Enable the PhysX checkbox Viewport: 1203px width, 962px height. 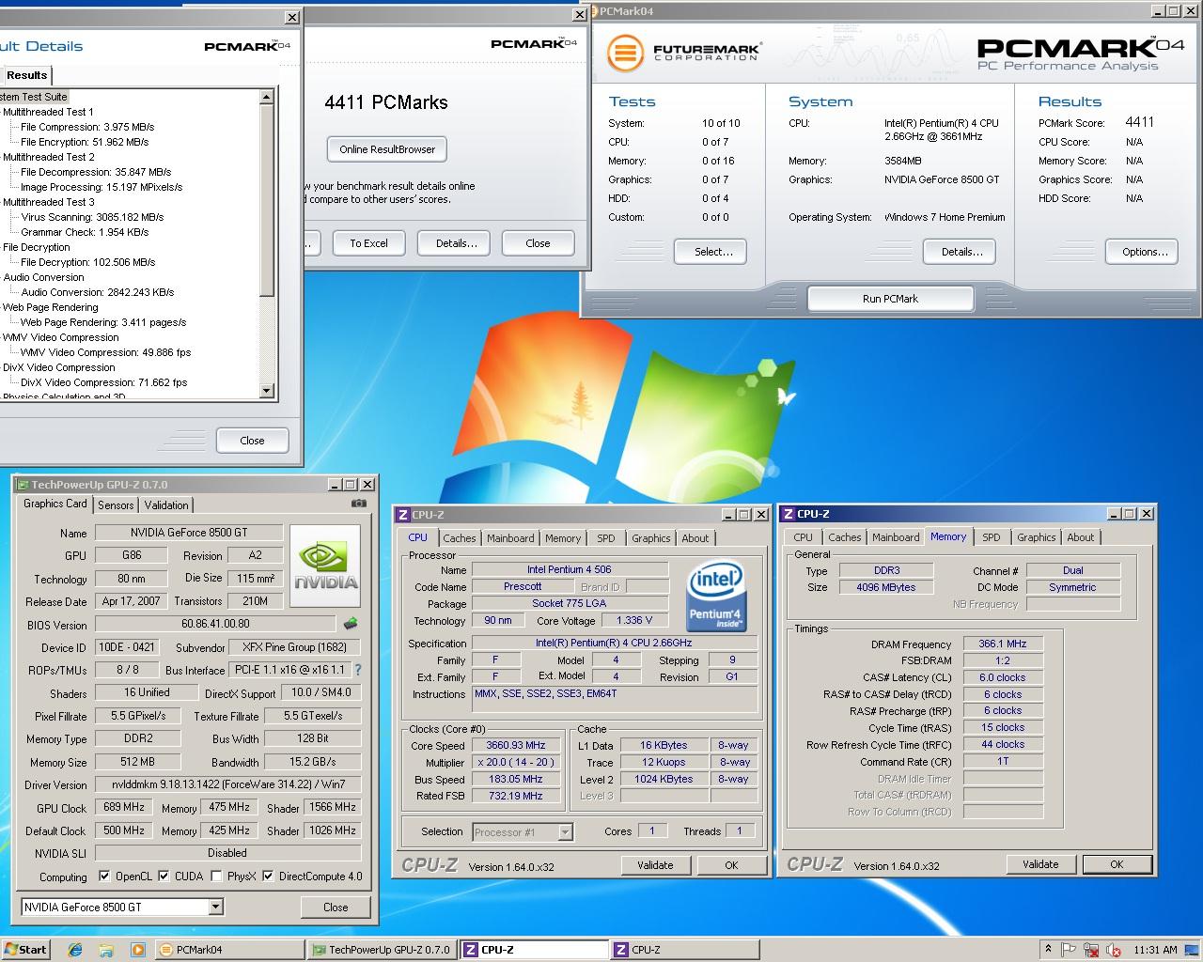(216, 876)
